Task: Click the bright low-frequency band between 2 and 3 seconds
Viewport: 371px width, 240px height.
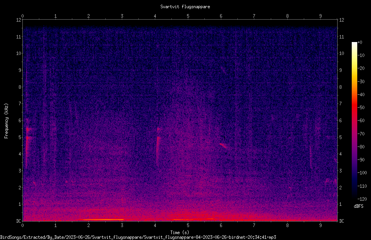Action: click(102, 220)
